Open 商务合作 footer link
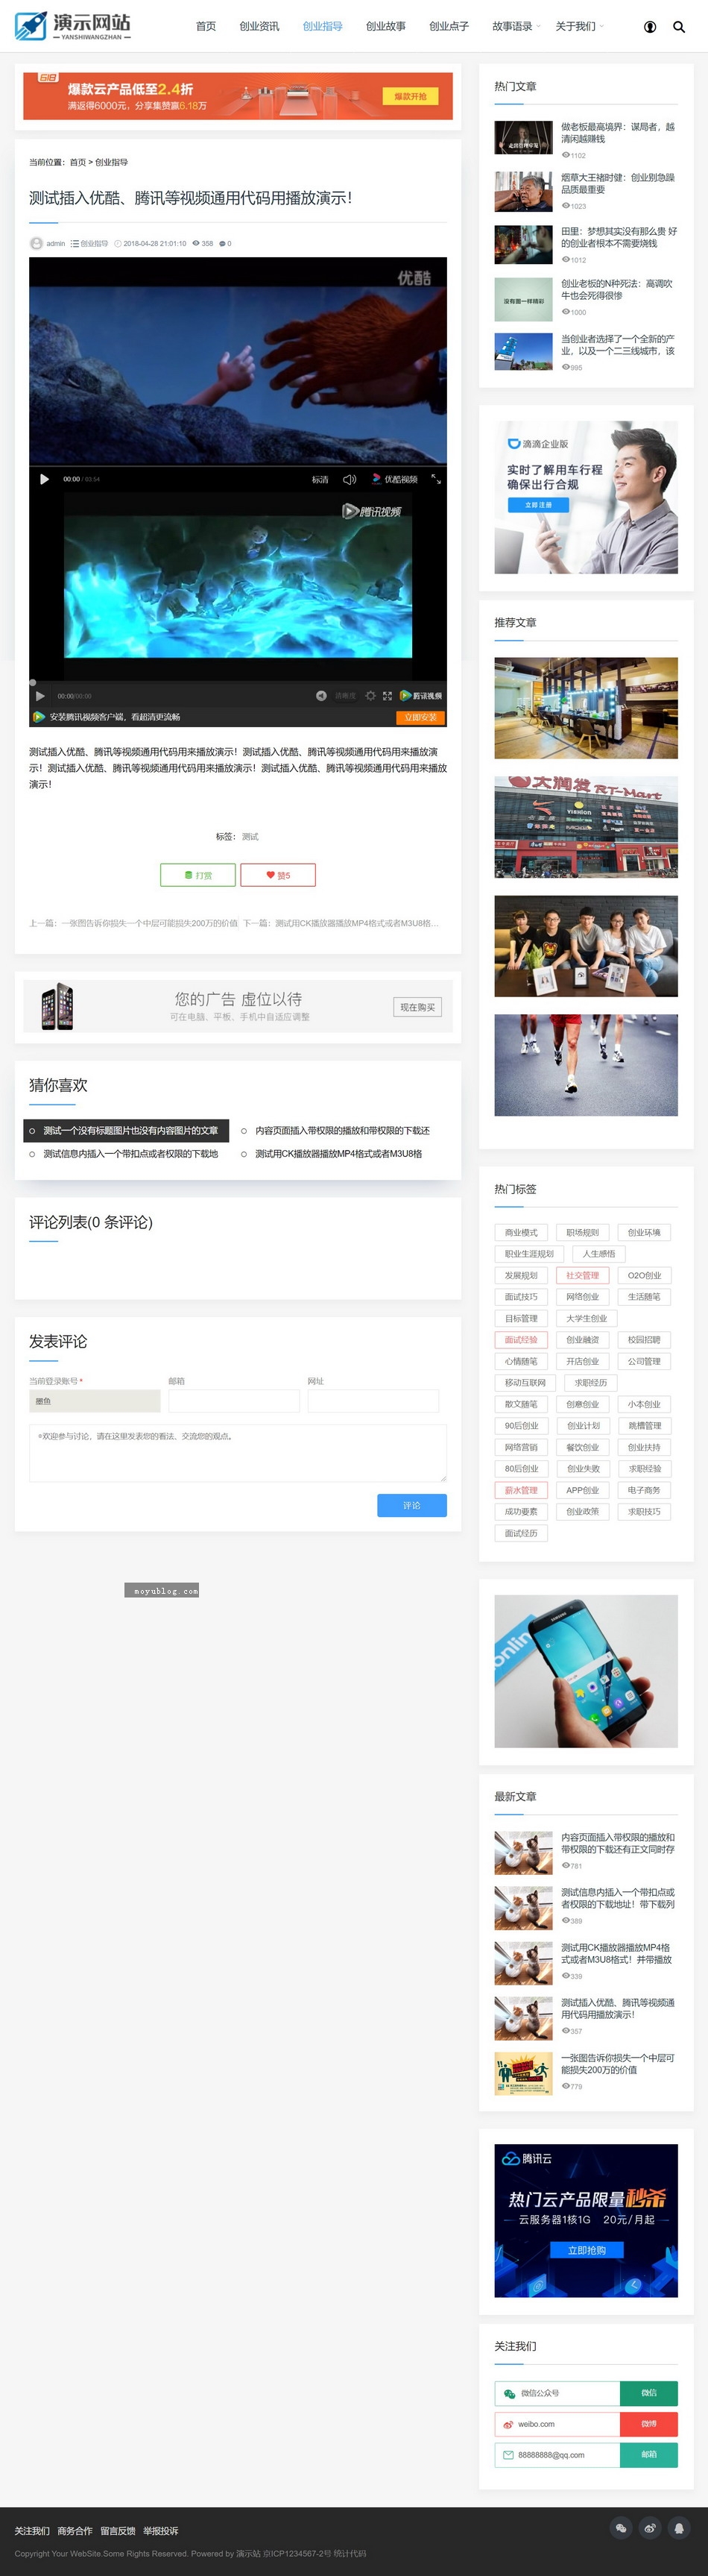The image size is (708, 2576). pos(75,2531)
